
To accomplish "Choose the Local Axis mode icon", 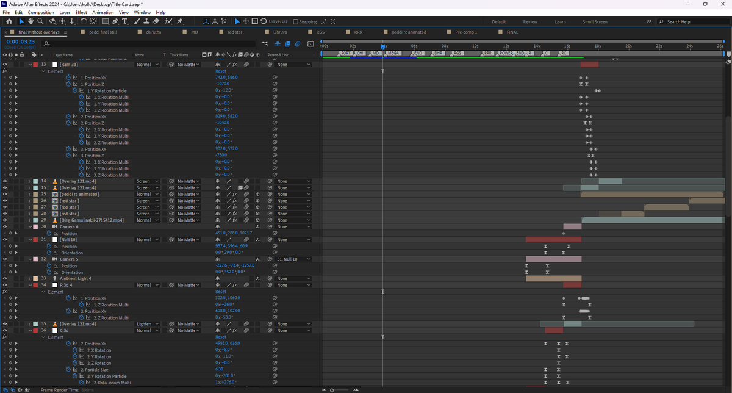I will click(x=206, y=21).
